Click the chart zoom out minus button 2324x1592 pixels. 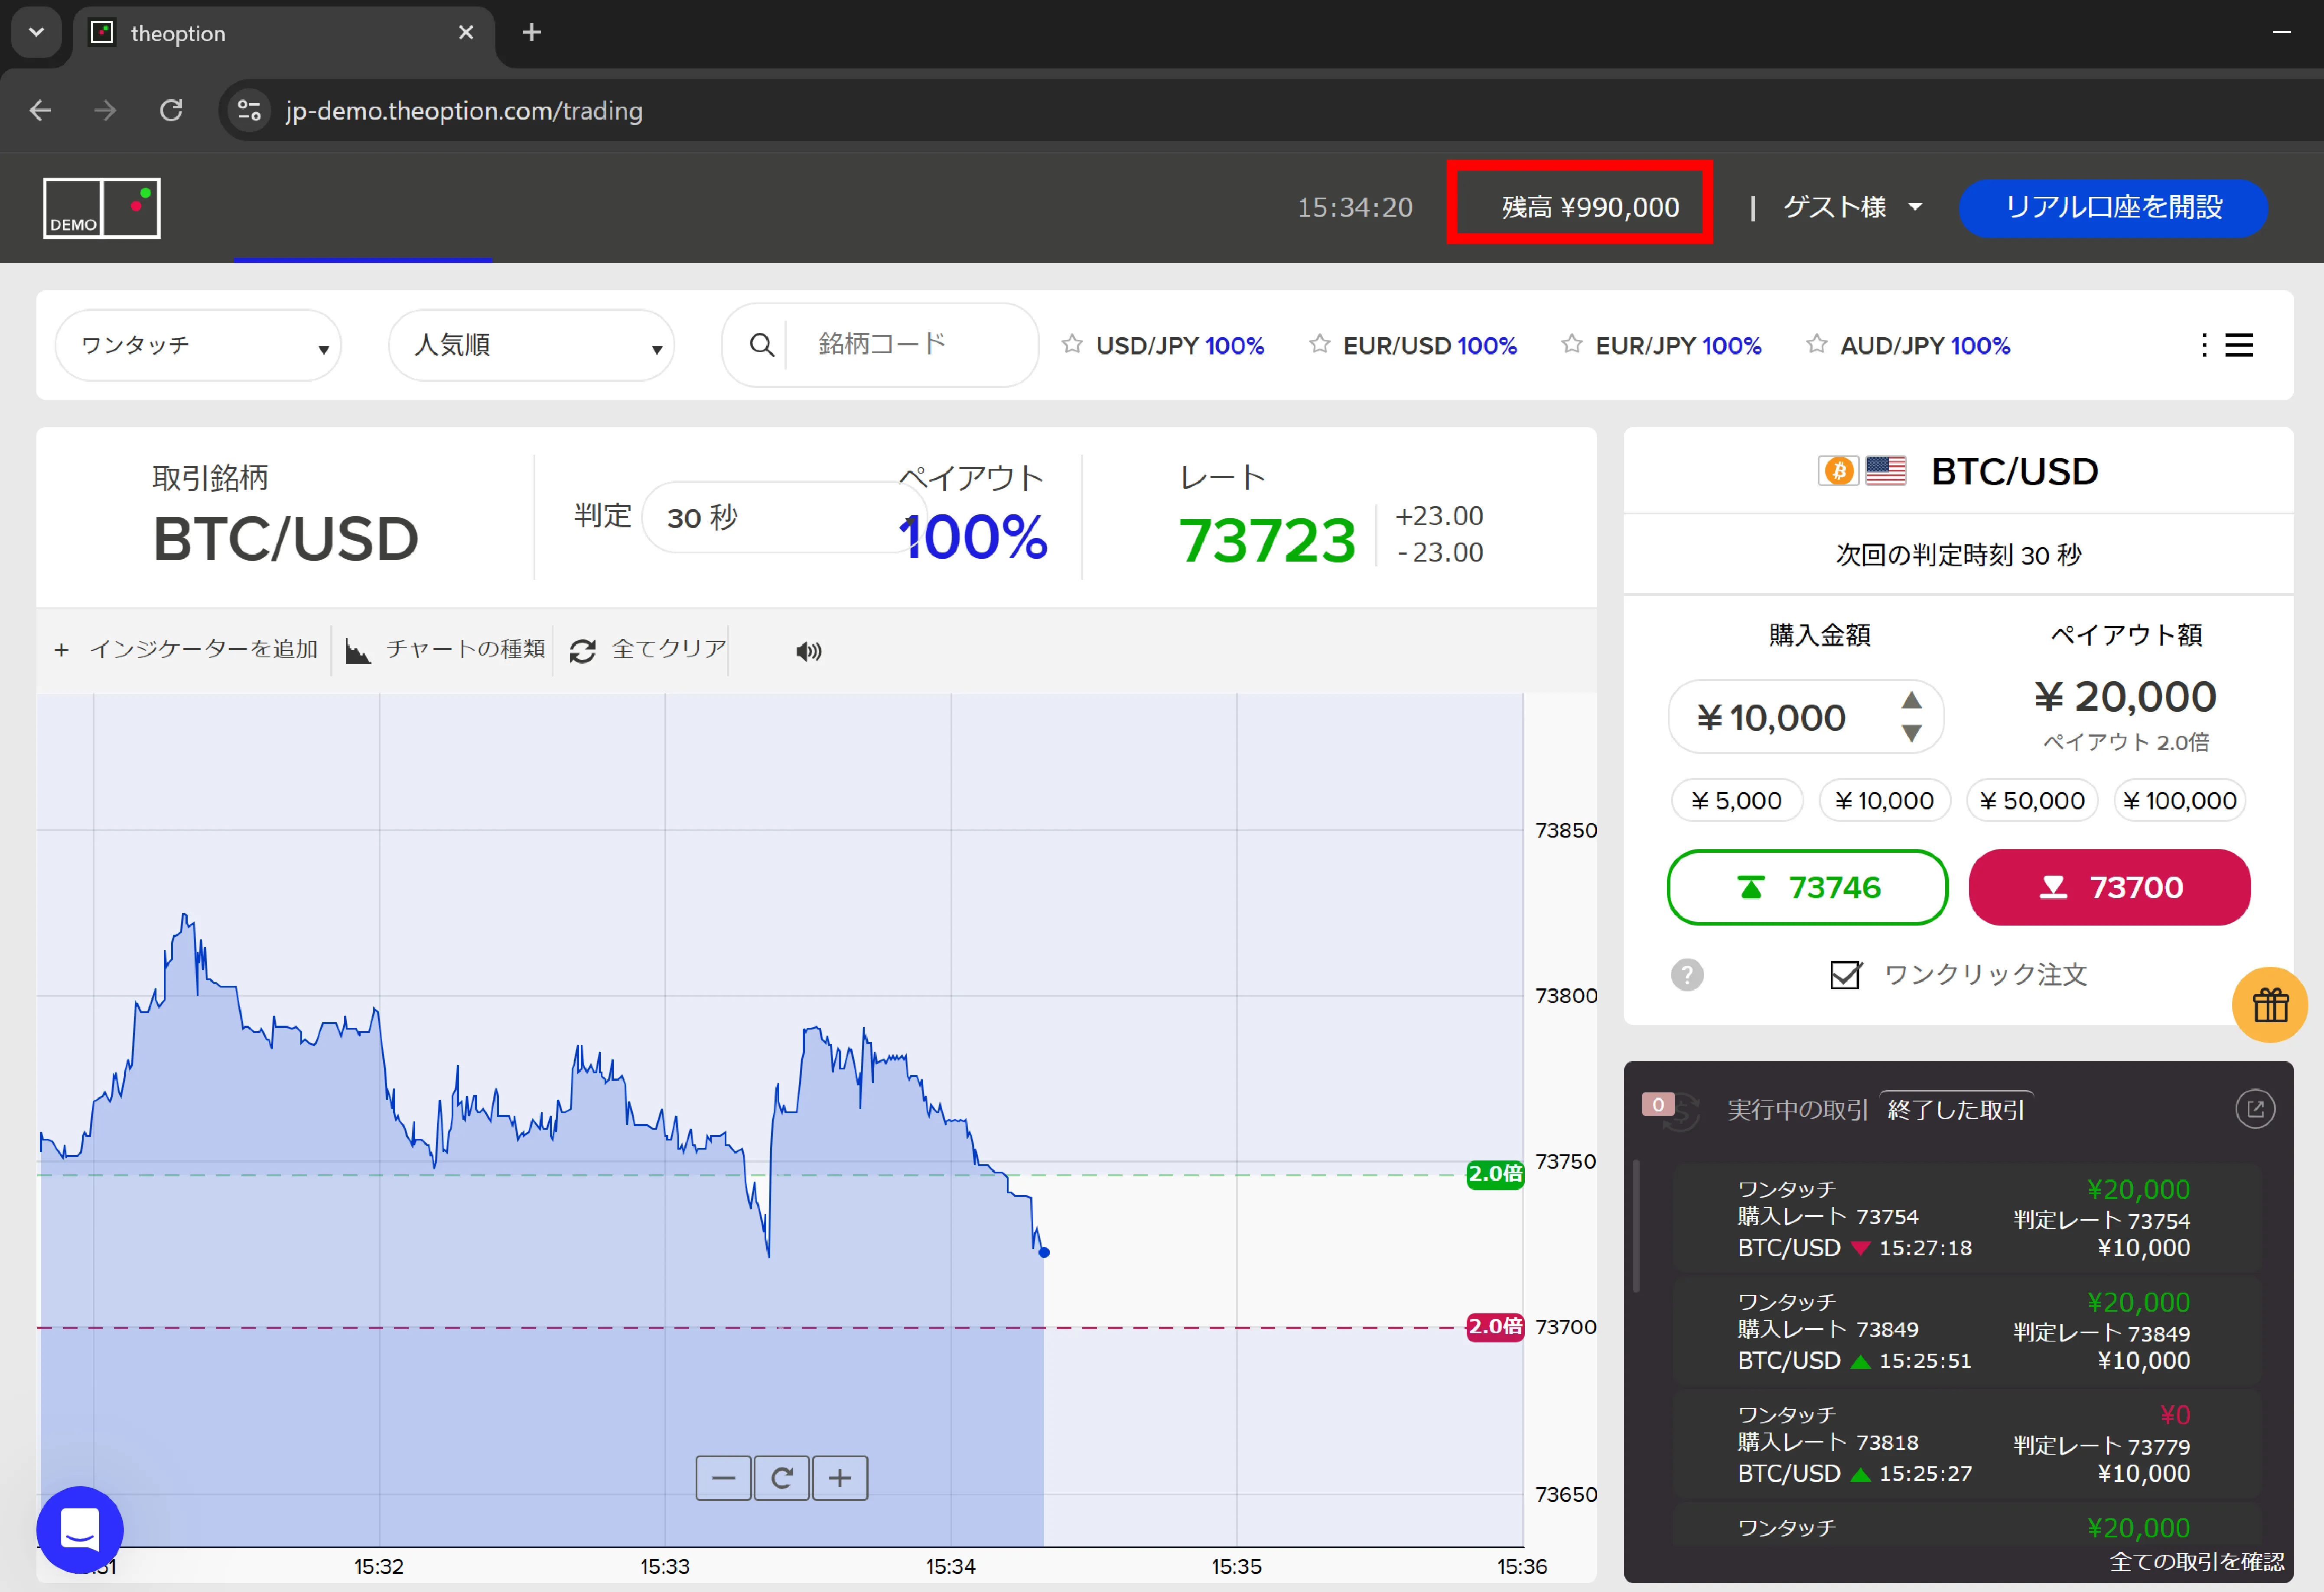[723, 1478]
